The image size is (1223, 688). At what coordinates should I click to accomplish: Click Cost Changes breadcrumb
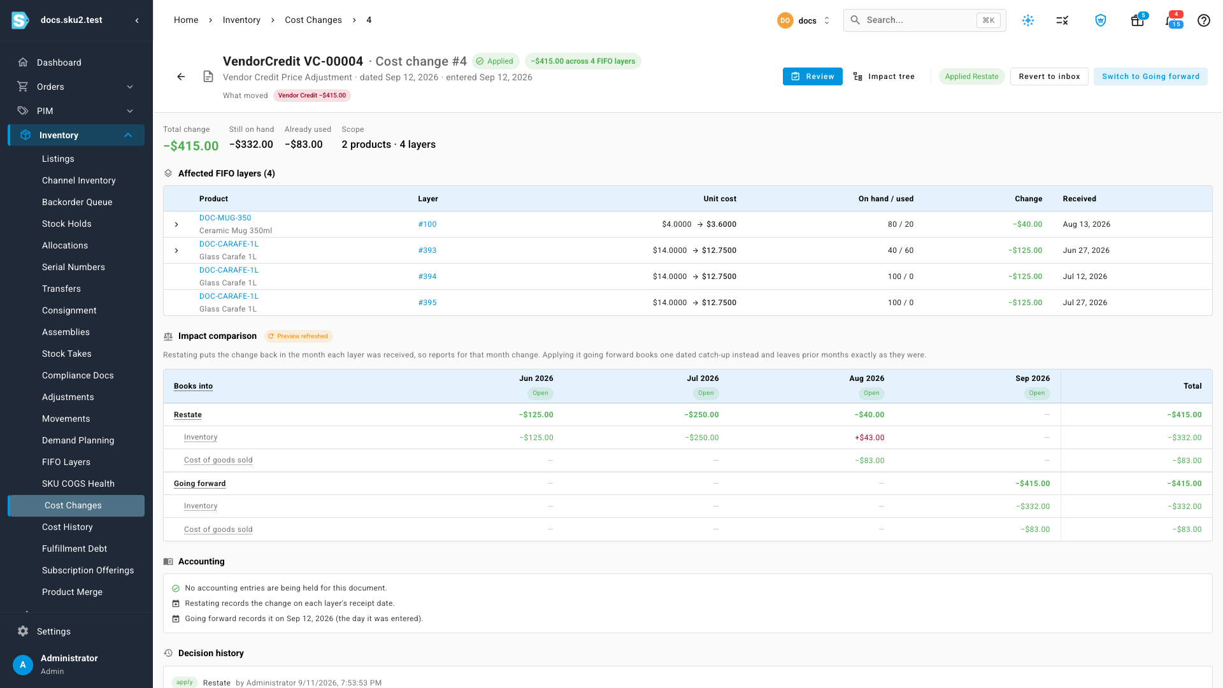pos(313,20)
